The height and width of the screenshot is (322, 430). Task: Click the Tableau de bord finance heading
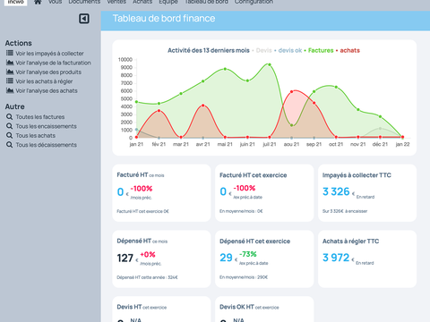tap(164, 19)
